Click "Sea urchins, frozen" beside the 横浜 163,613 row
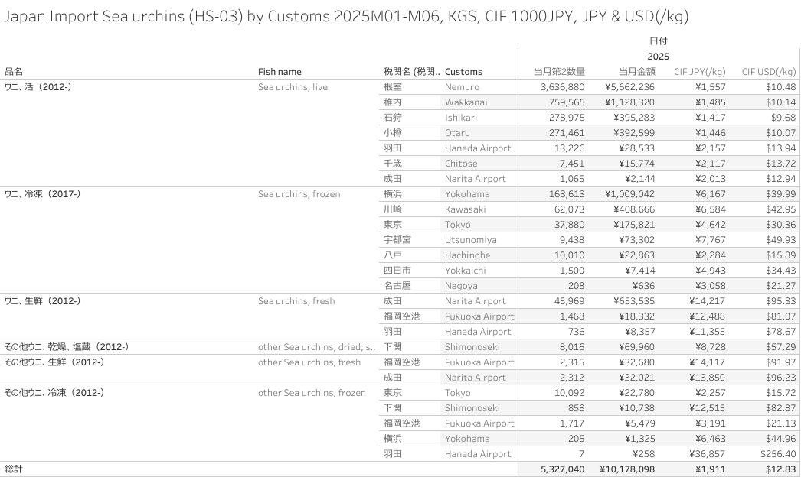This screenshot has height=477, width=801. [299, 194]
